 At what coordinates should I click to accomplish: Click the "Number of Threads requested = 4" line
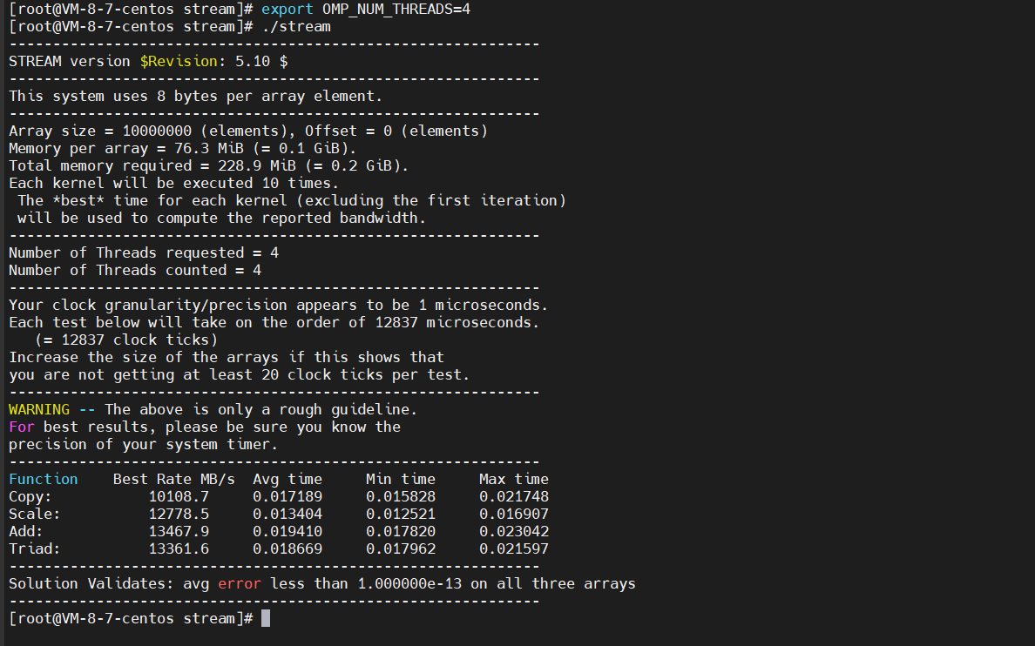click(144, 252)
